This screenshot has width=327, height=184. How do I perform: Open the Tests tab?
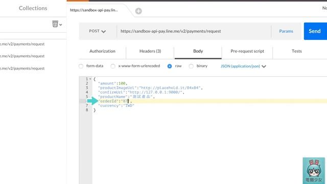[296, 51]
